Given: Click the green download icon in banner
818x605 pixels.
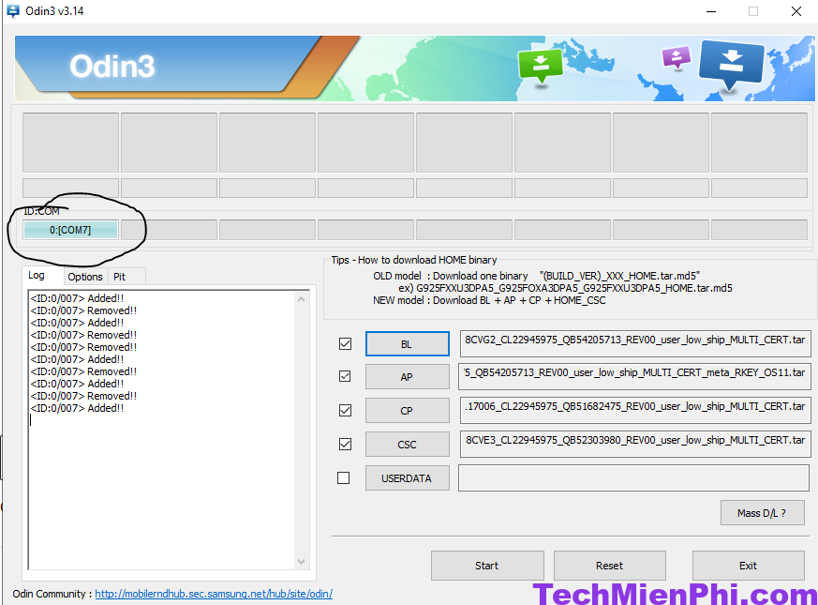Looking at the screenshot, I should (541, 65).
